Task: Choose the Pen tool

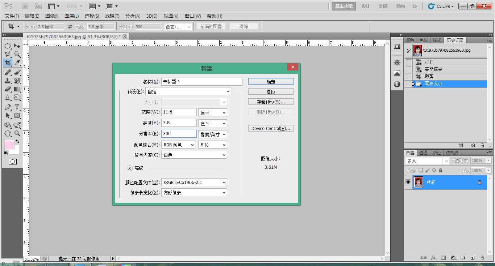Action: (x=7, y=107)
